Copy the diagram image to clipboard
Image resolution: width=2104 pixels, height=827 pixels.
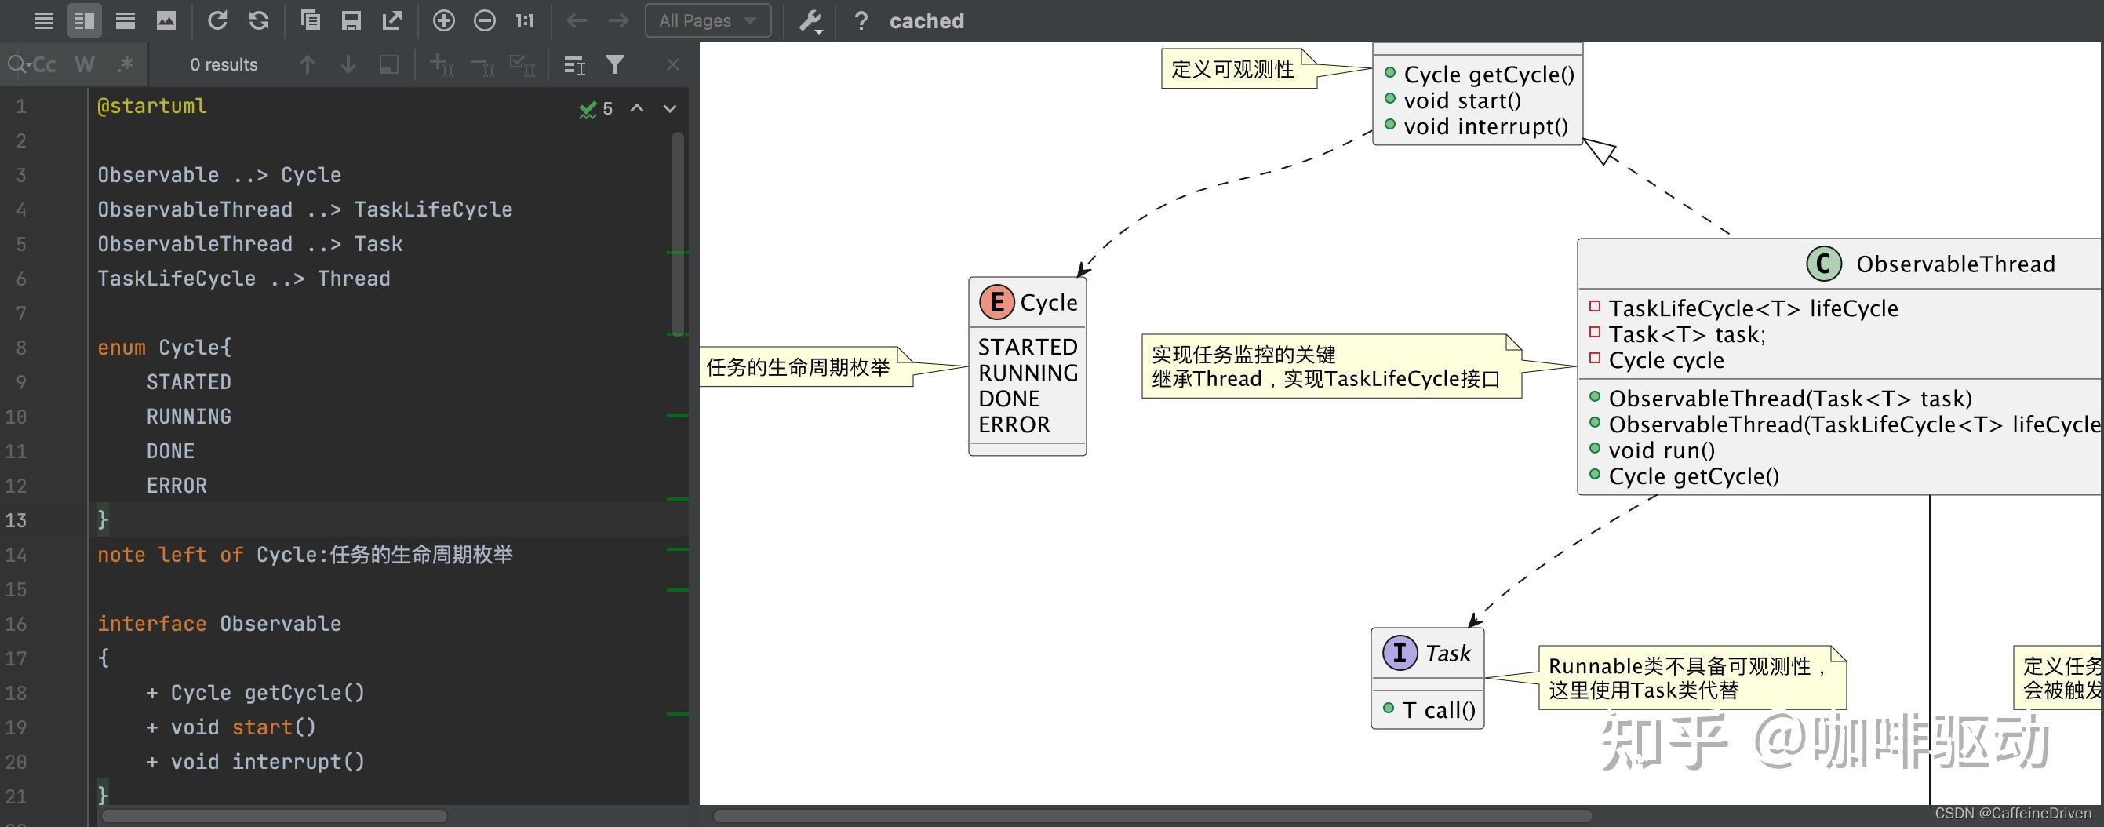coord(311,20)
